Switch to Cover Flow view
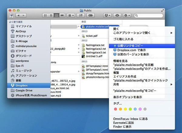 62,16
